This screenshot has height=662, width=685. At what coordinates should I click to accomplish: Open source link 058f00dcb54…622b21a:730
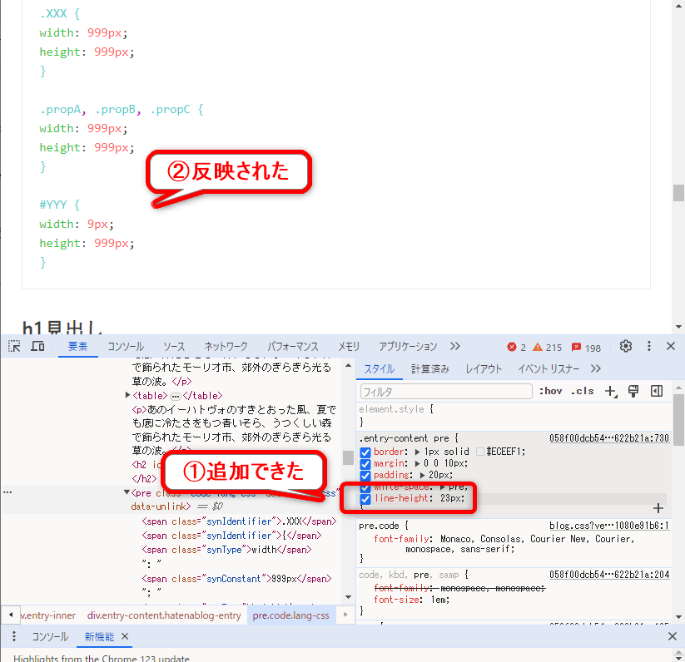coord(609,438)
